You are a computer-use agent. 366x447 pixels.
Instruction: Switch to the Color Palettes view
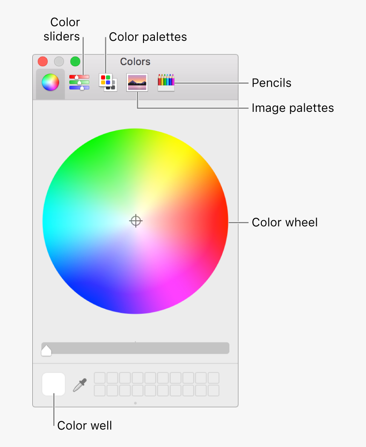108,82
